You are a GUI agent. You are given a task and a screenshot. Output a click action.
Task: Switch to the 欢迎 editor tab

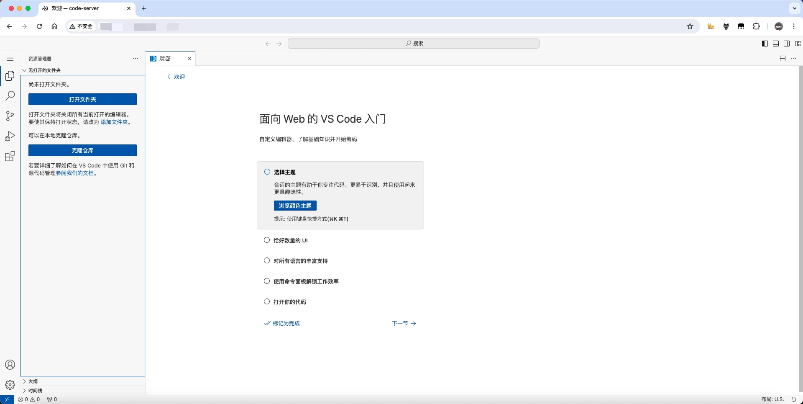(165, 59)
